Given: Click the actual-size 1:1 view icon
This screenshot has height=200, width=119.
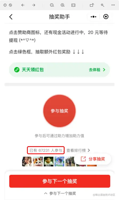Looking at the screenshot, I should [x=73, y=5].
